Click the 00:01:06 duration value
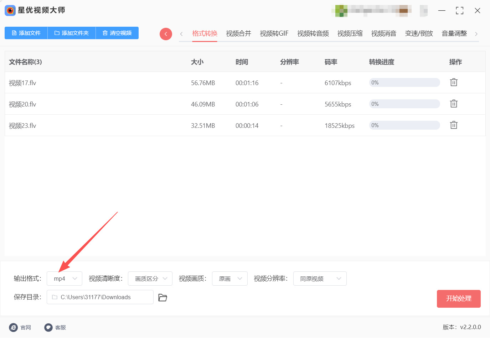 247,104
